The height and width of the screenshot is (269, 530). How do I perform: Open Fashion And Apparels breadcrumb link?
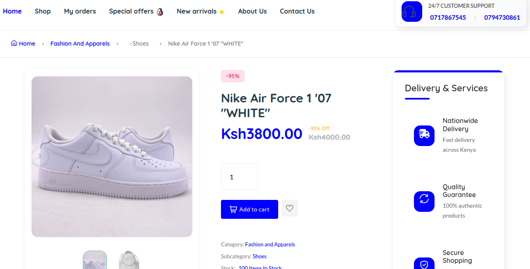[x=80, y=44]
